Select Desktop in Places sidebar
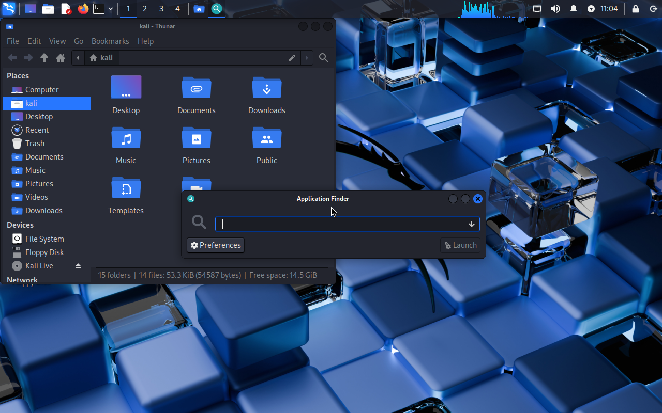662x413 pixels. [47, 117]
